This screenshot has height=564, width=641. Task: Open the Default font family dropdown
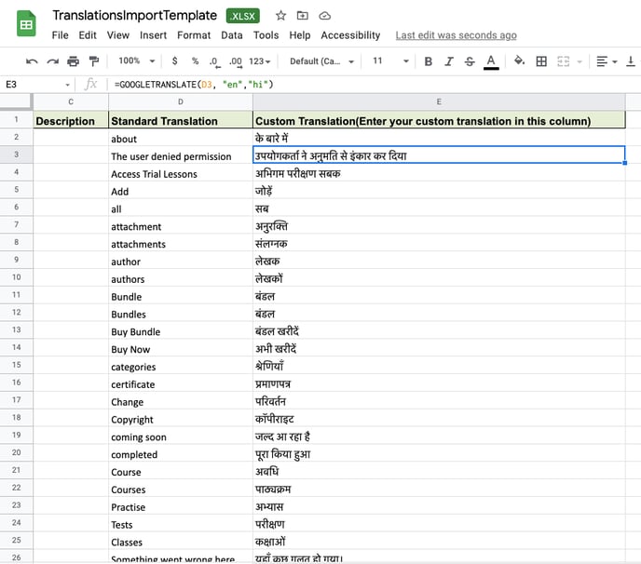click(x=321, y=61)
